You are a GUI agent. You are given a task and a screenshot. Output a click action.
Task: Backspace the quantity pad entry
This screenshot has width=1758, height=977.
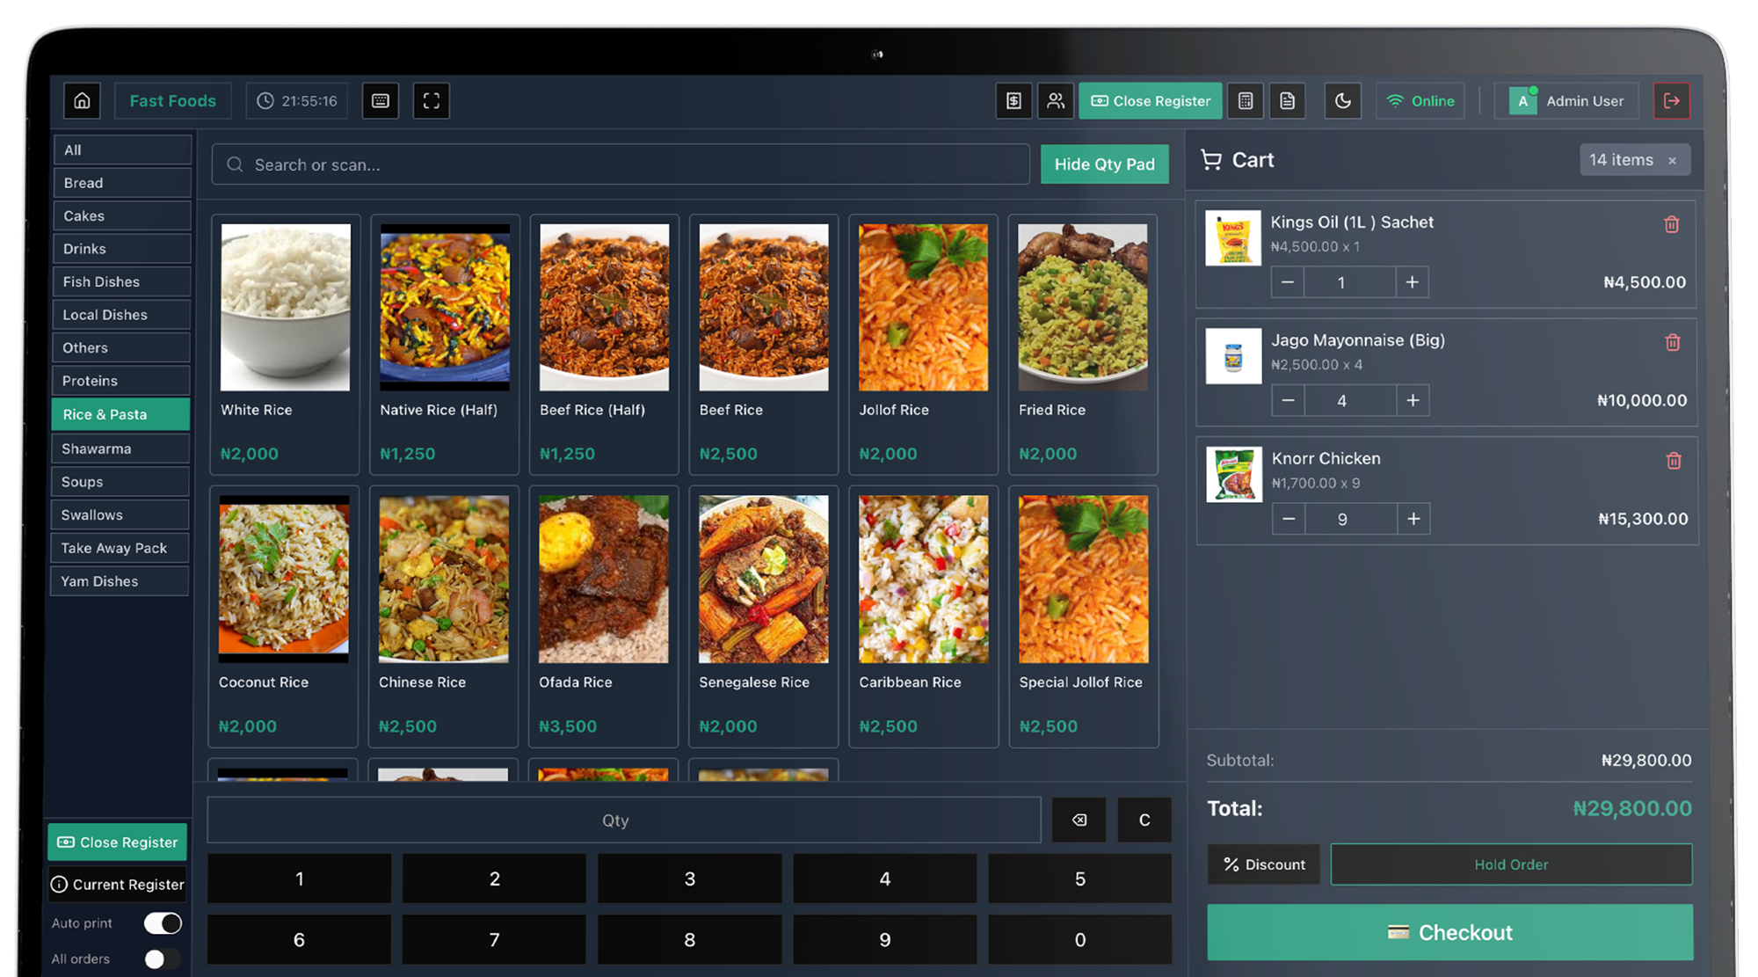(x=1079, y=820)
